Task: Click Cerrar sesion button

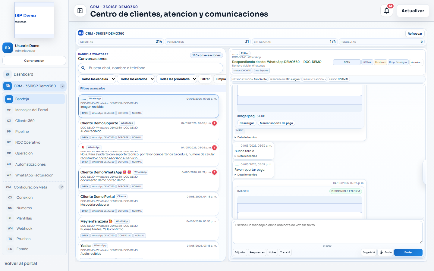Action: pyautogui.click(x=34, y=61)
